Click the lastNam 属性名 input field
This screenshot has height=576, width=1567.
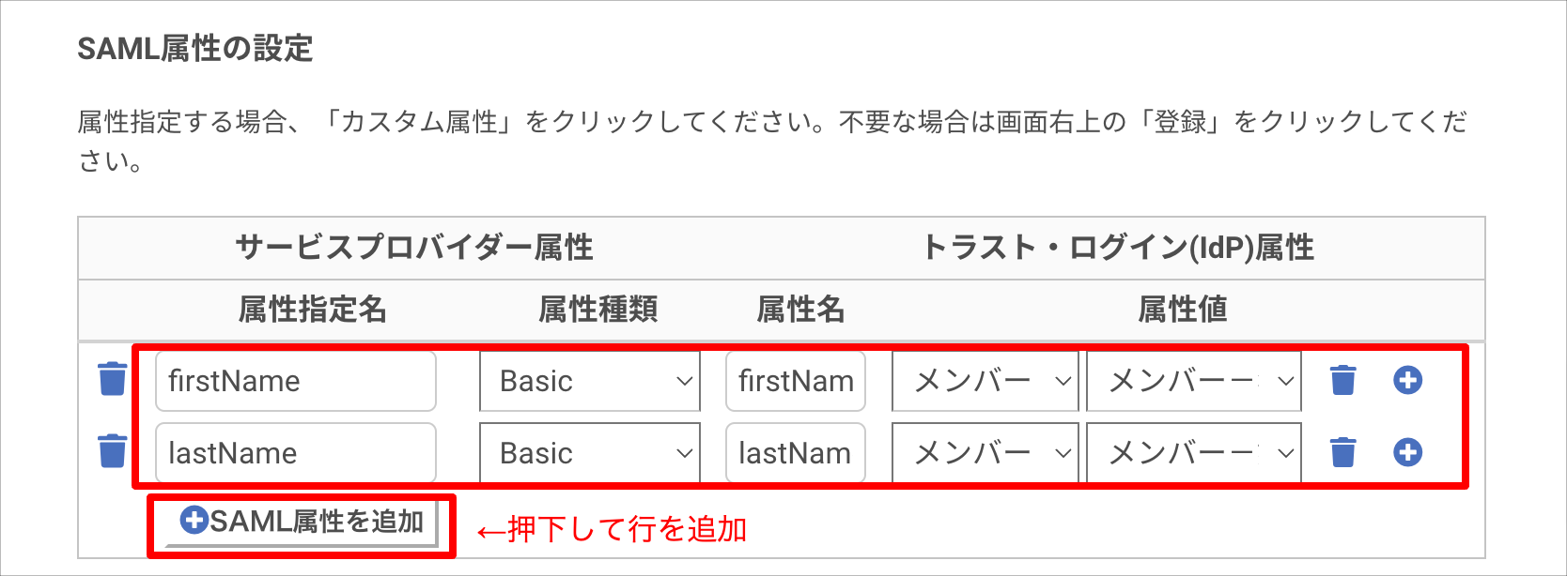796,453
